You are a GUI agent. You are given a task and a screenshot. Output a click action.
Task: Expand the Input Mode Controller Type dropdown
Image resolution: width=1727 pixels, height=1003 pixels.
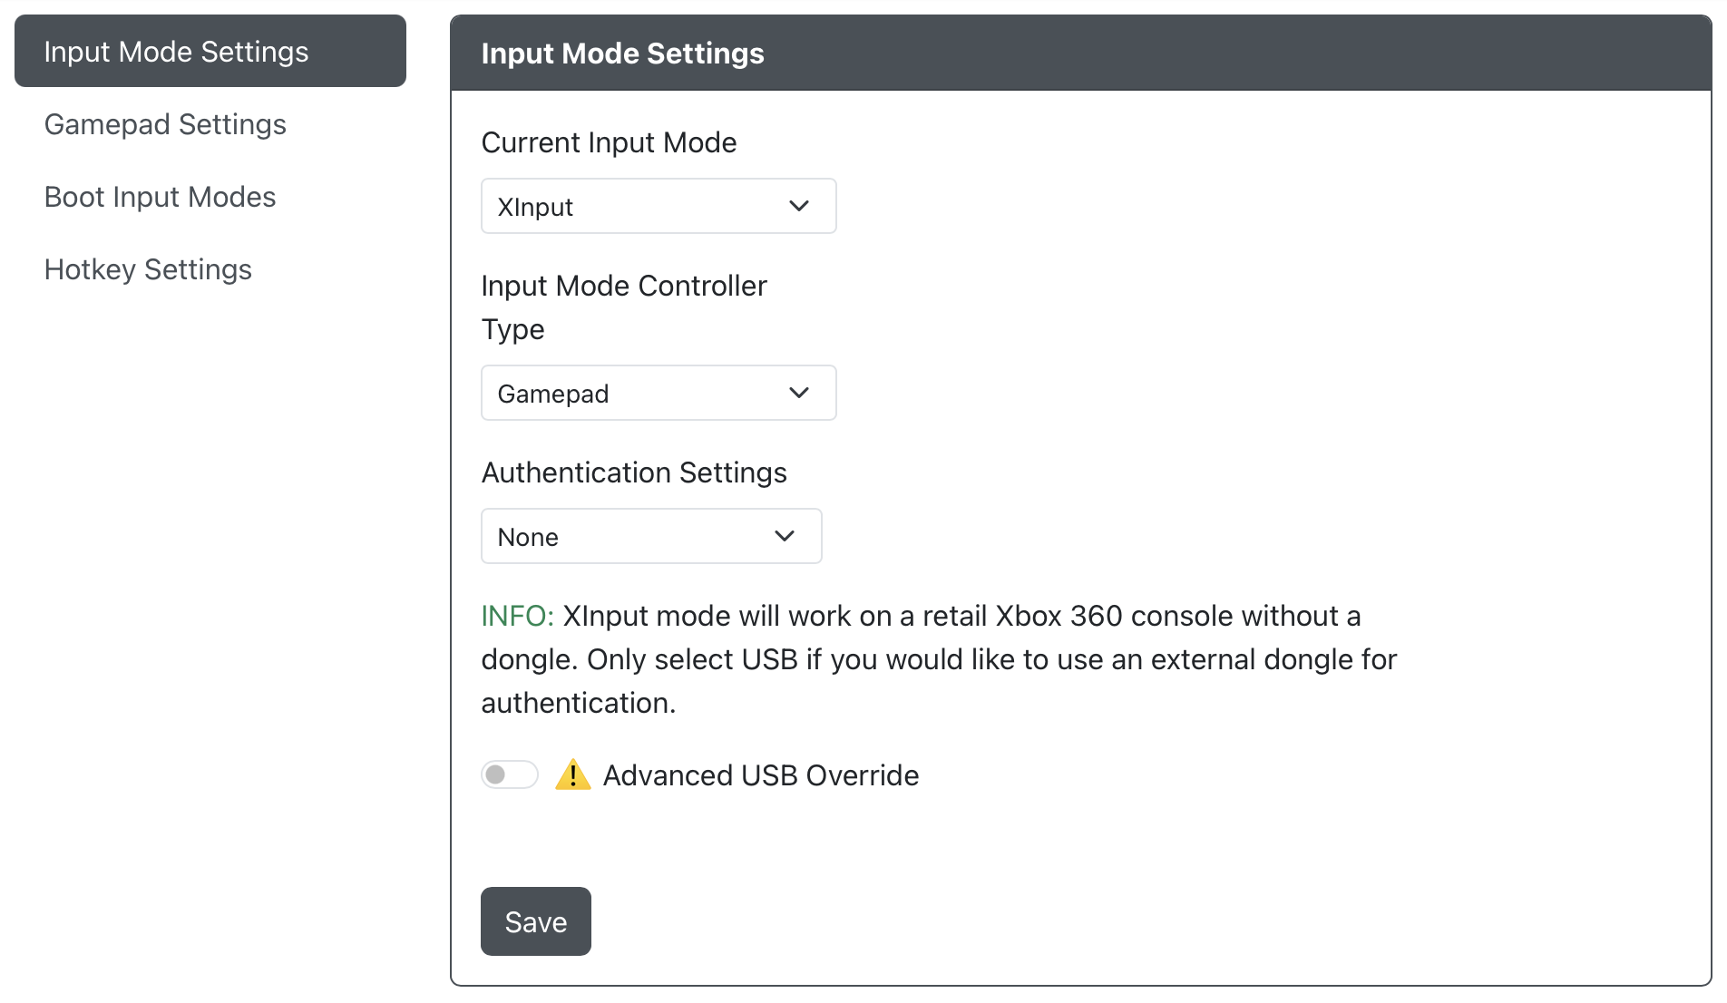pos(659,393)
